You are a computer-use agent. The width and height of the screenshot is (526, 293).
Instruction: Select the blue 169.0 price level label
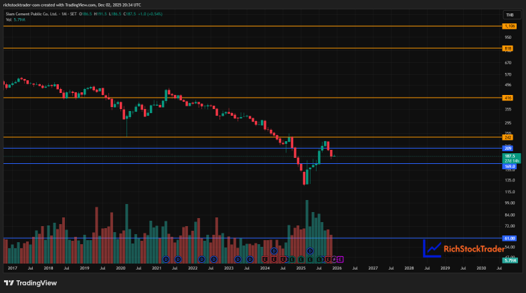coord(509,167)
